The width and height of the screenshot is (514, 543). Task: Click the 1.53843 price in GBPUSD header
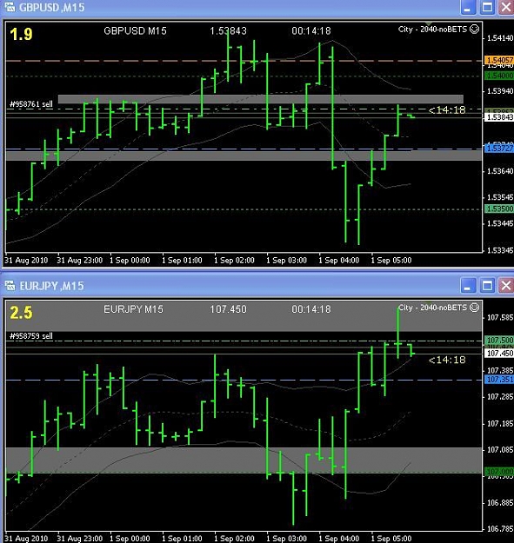pos(228,30)
